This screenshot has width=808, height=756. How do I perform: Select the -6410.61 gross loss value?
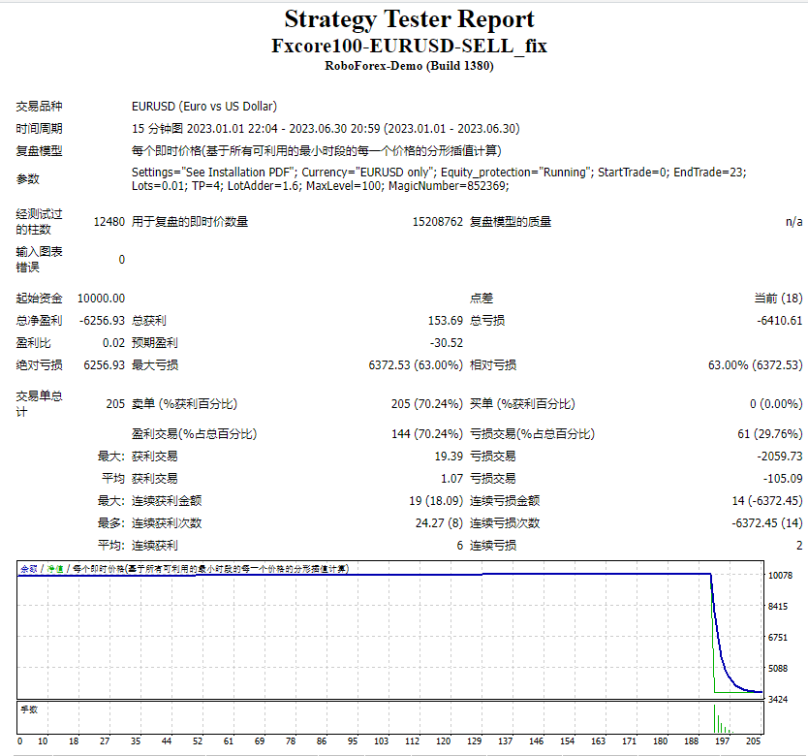click(x=780, y=321)
